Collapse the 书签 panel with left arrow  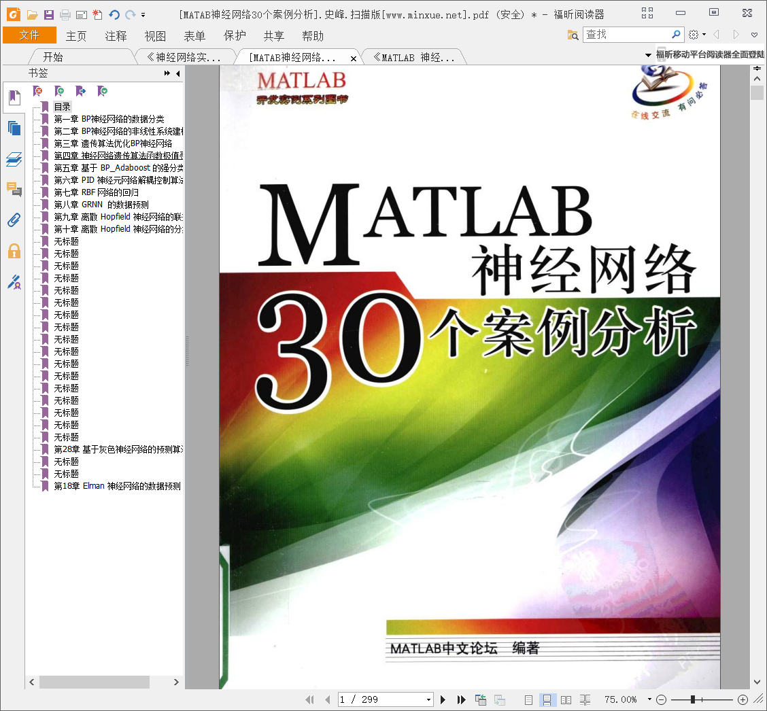pos(177,73)
